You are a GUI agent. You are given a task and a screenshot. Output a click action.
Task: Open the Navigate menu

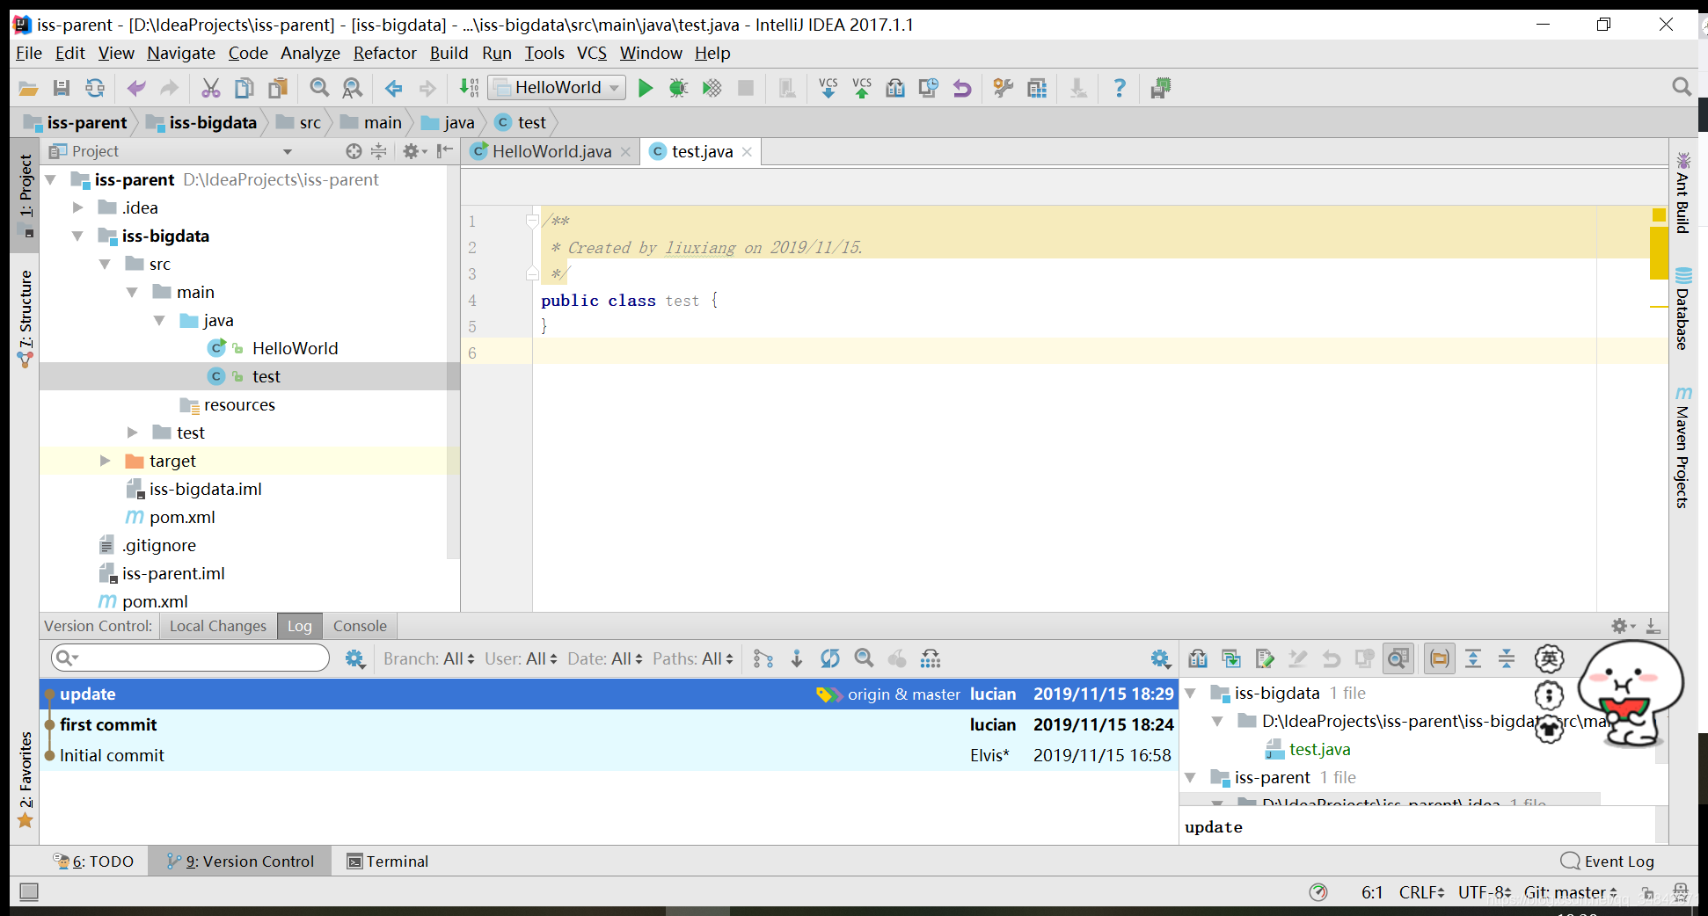(x=181, y=53)
